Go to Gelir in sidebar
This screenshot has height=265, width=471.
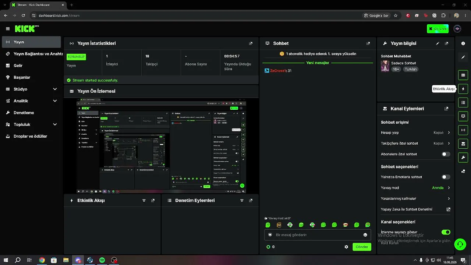point(31,66)
